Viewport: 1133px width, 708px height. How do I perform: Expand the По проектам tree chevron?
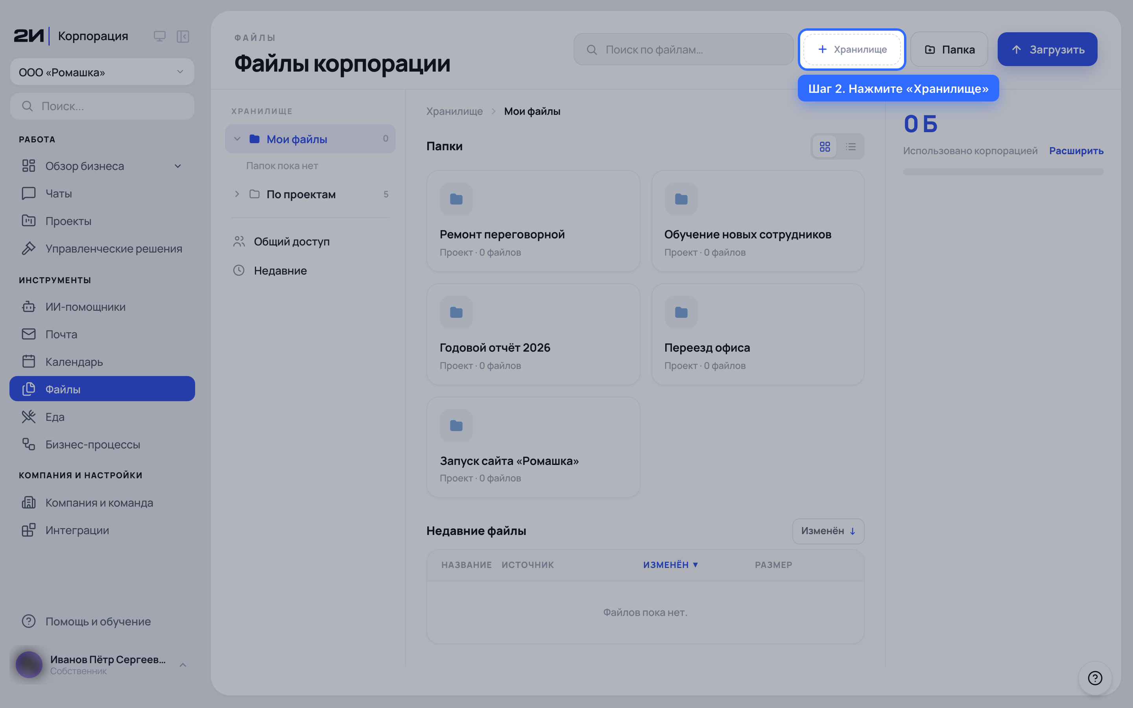pos(237,194)
